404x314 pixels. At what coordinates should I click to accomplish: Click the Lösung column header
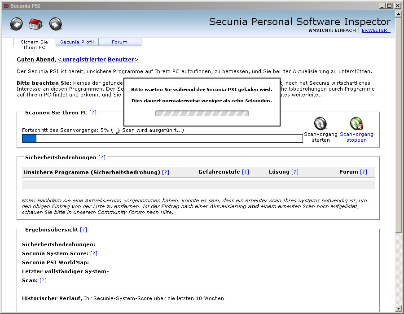pyautogui.click(x=279, y=172)
